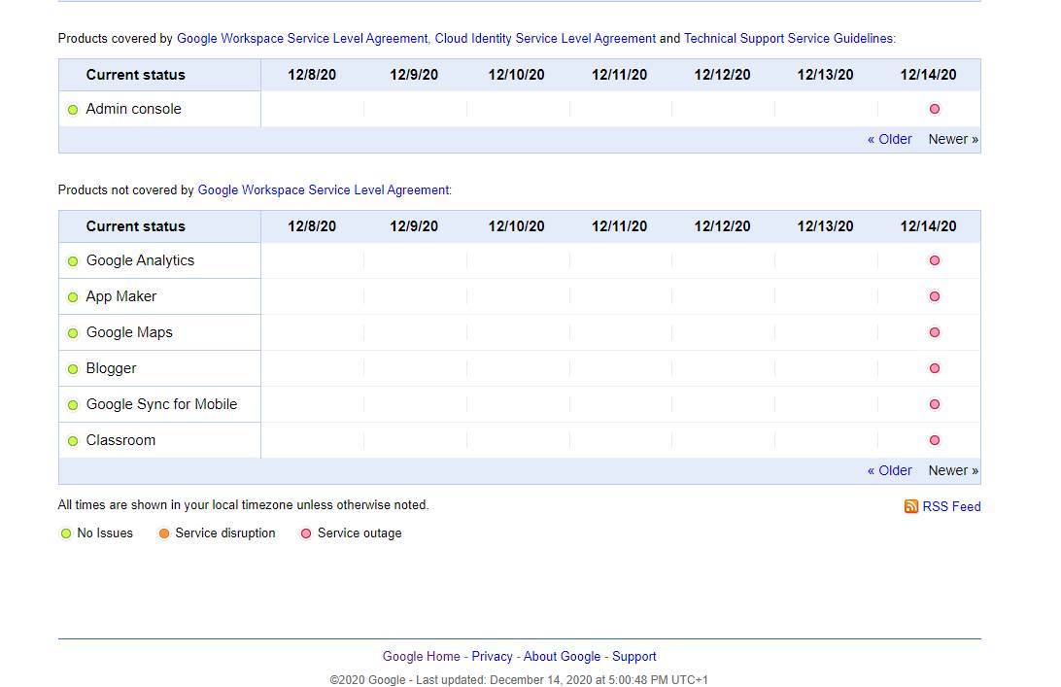
Task: Open Google Workspace Service Level Agreement link
Action: (x=301, y=39)
